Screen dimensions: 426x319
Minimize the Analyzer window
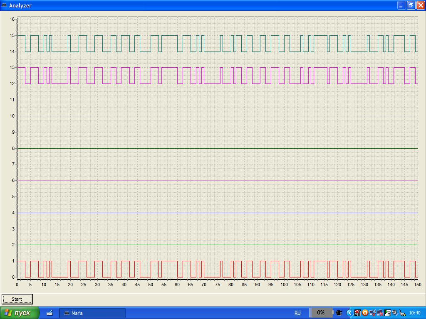point(401,5)
